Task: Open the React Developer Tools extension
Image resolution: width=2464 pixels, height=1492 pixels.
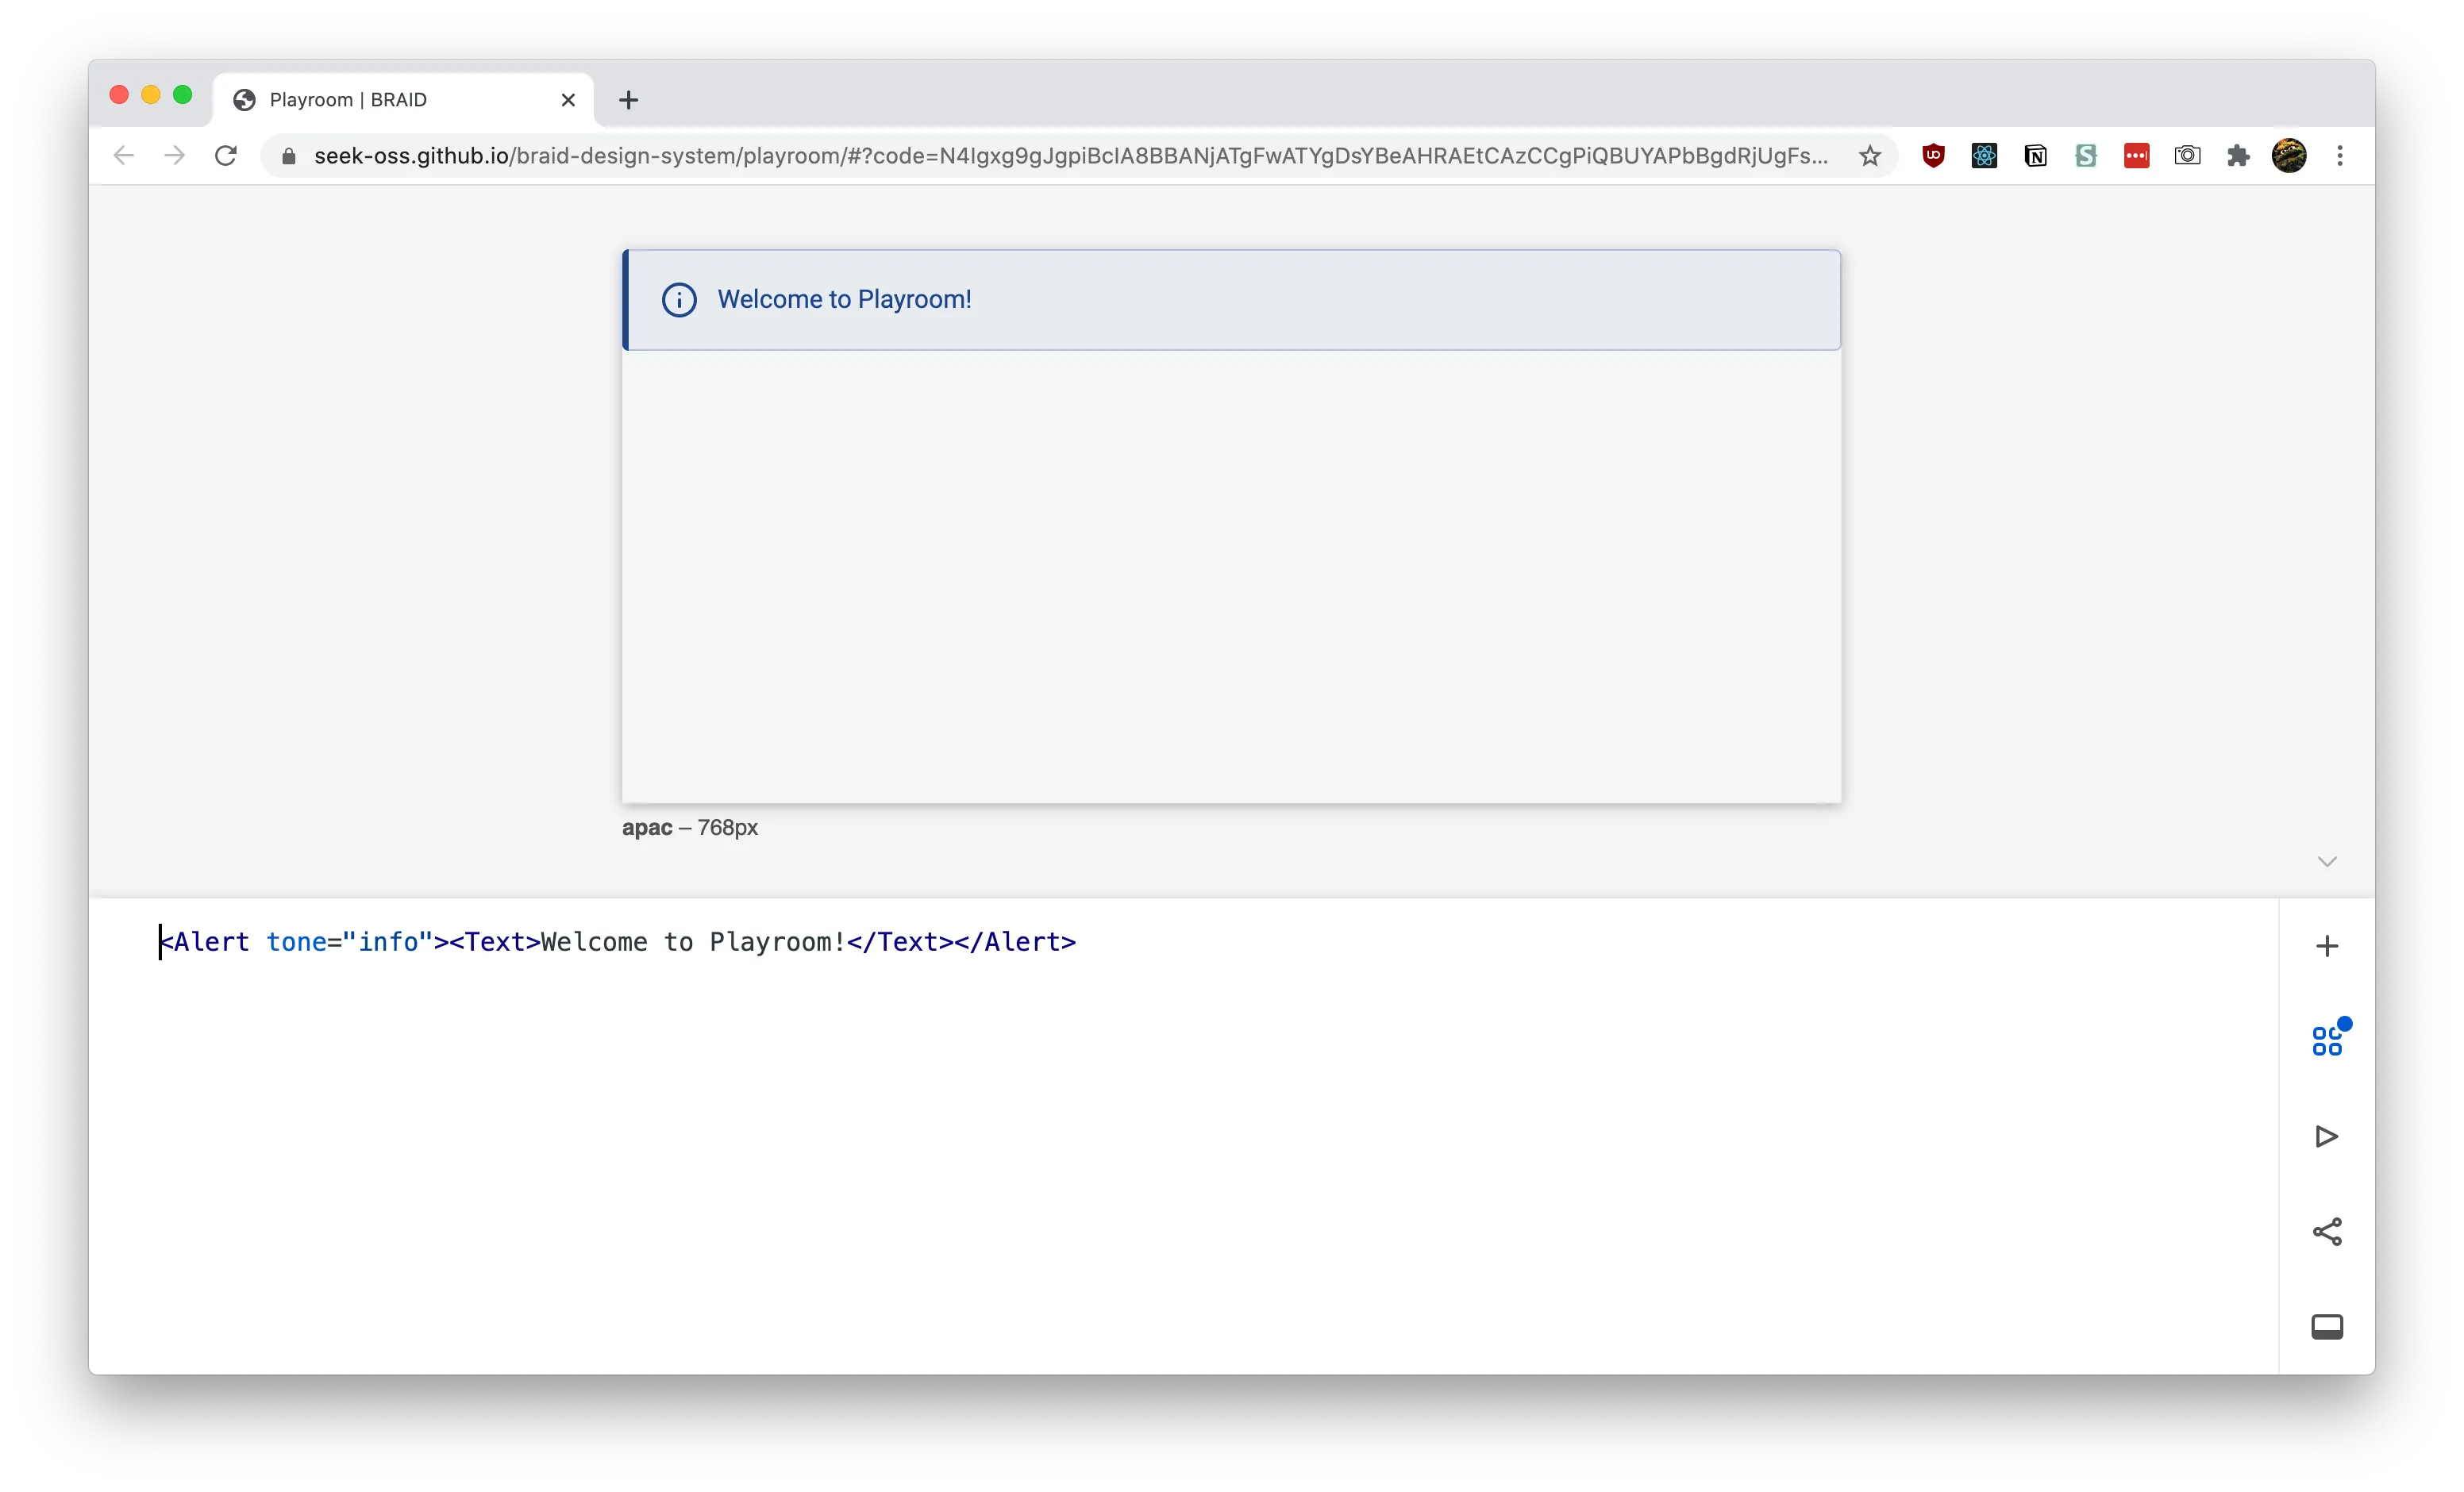Action: click(x=1984, y=156)
